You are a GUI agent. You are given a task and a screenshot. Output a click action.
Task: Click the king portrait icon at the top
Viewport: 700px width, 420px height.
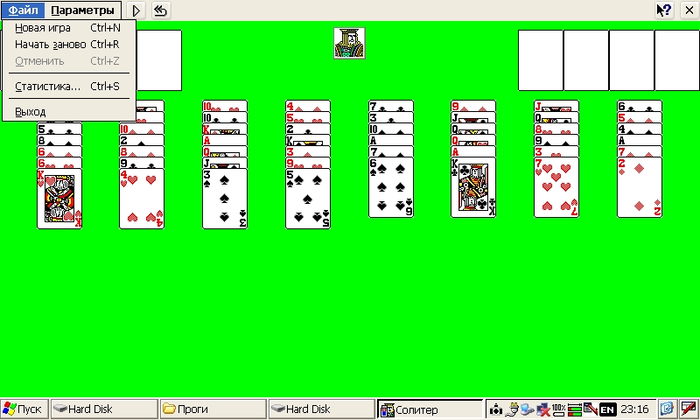349,43
